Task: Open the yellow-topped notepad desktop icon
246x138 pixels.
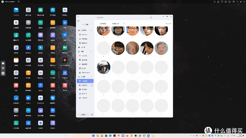Action: point(16,60)
